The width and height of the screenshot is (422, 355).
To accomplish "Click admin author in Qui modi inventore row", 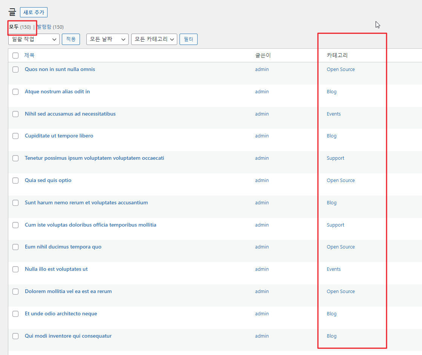I will (262, 336).
